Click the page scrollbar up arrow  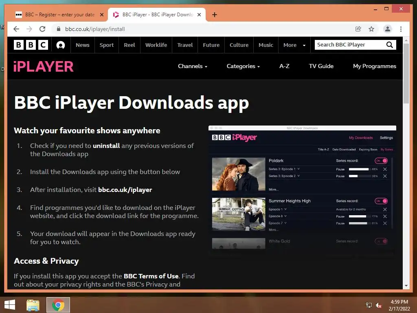(x=406, y=40)
